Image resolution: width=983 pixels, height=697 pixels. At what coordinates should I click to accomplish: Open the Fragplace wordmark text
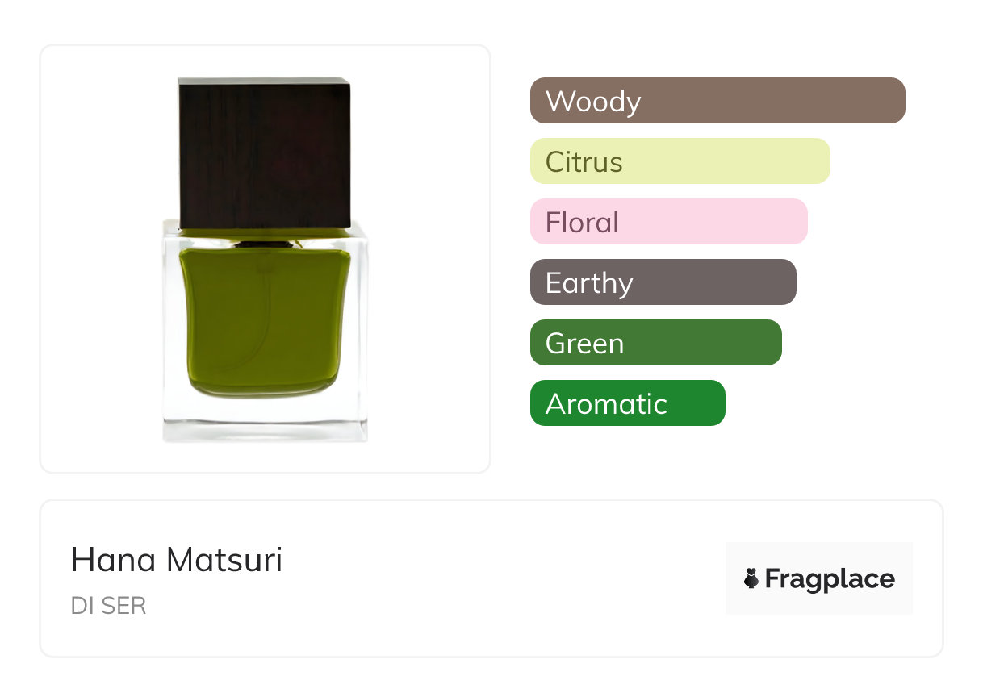(x=830, y=579)
